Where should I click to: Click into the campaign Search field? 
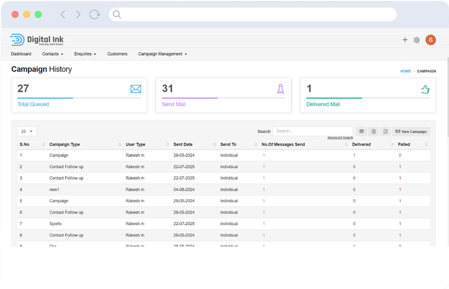312,131
